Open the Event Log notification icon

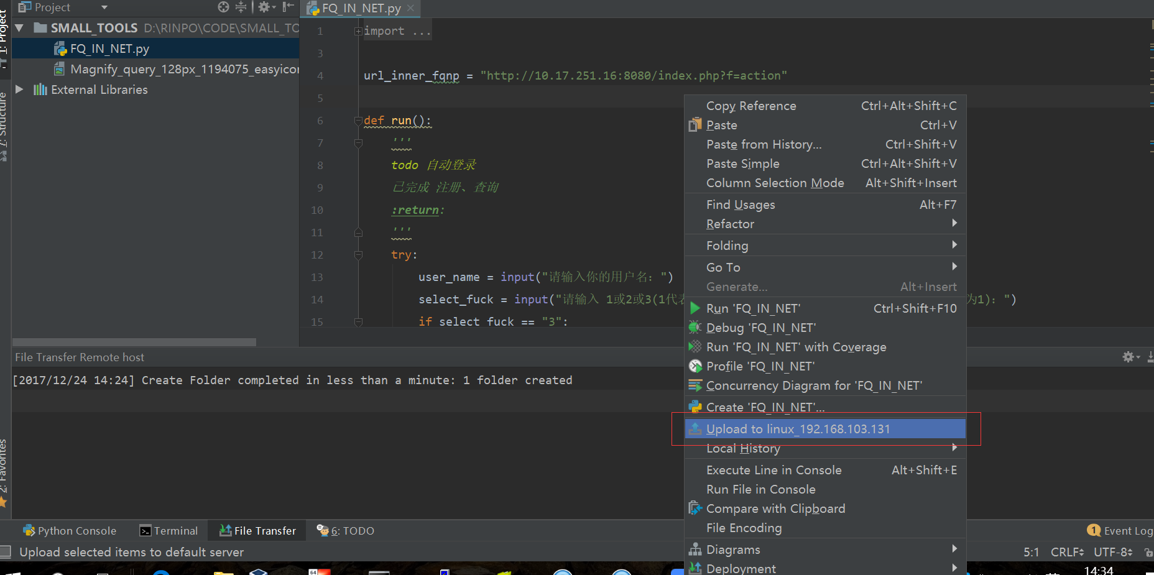pyautogui.click(x=1094, y=530)
